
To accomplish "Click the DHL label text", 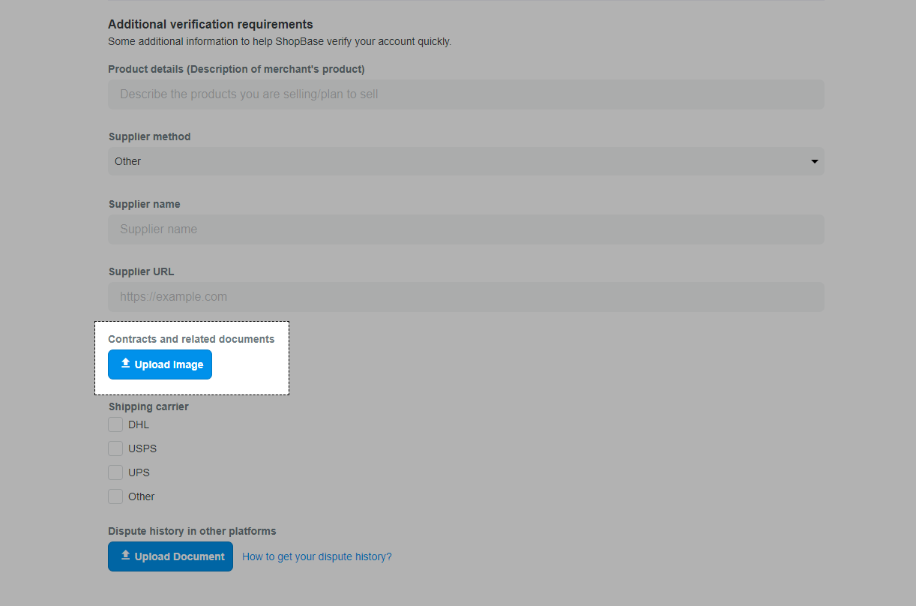I will pos(139,424).
